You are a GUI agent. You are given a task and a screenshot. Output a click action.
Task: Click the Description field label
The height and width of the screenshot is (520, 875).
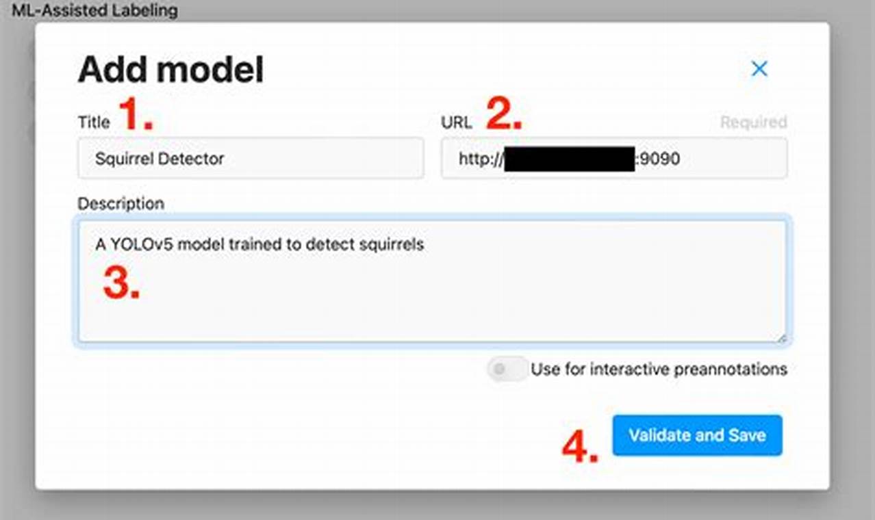tap(121, 203)
